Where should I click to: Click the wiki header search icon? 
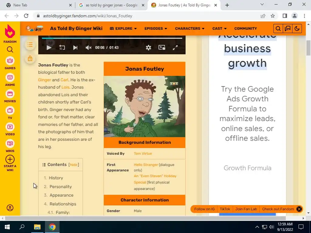278,29
